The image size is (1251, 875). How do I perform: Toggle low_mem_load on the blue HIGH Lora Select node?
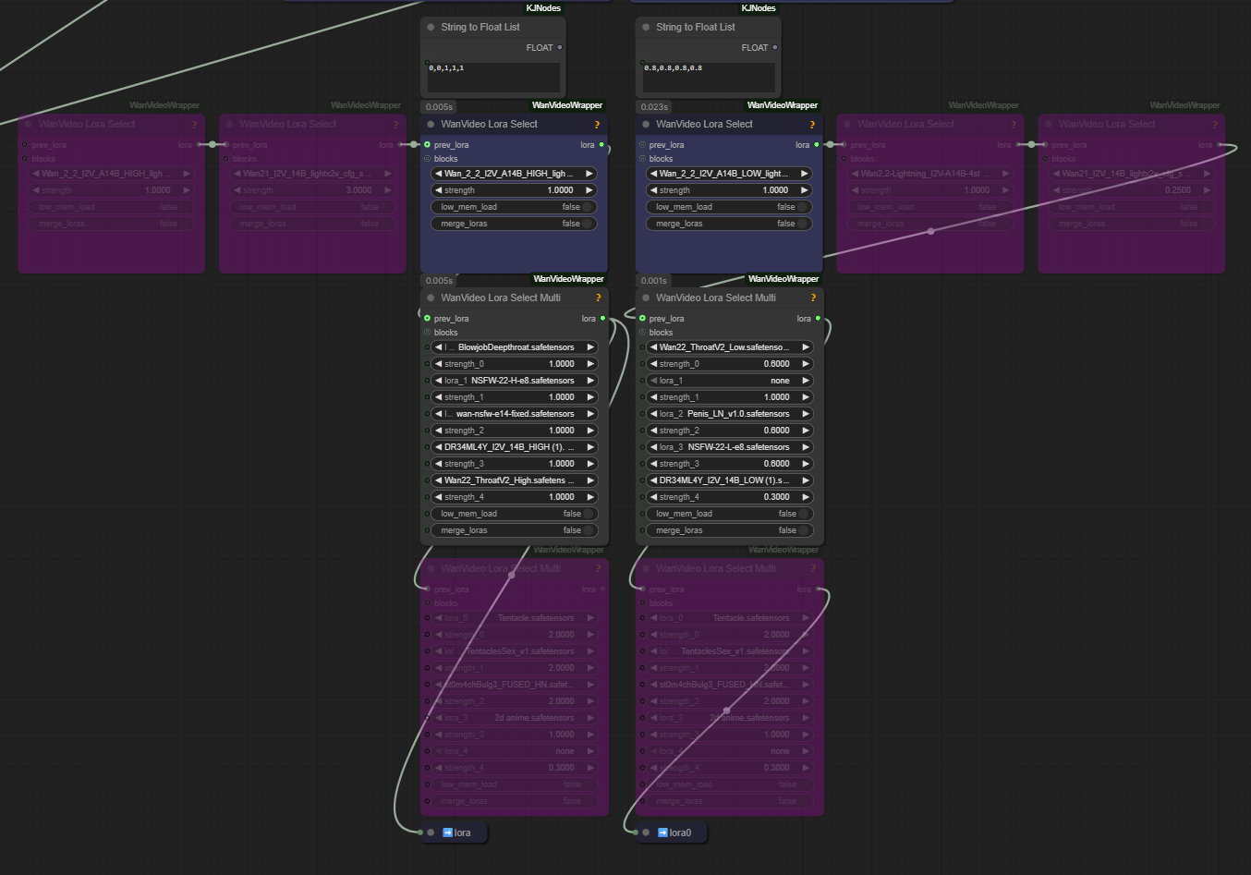point(514,207)
